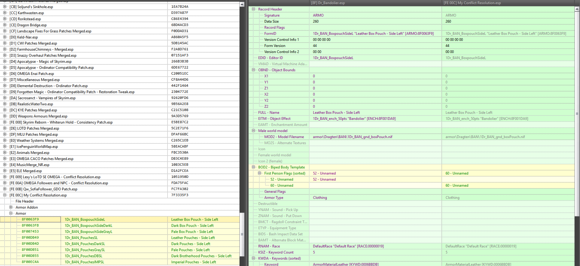
Task: Click name Imperial Pouches - Side Left
Action: coord(194,262)
